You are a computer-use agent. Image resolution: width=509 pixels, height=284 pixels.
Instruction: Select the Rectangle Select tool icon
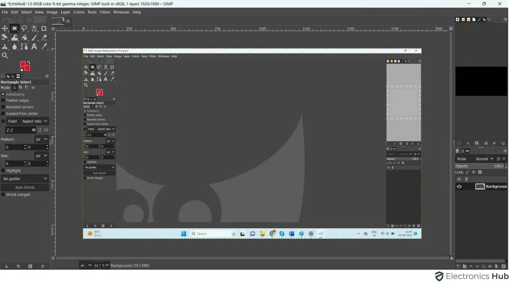(15, 28)
